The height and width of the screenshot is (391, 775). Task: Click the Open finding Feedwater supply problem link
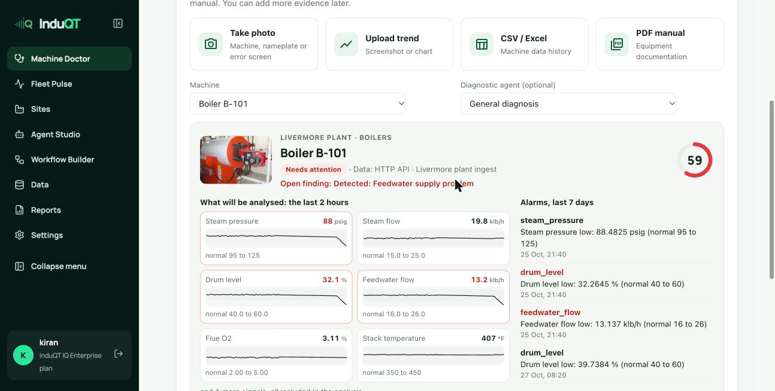point(377,184)
